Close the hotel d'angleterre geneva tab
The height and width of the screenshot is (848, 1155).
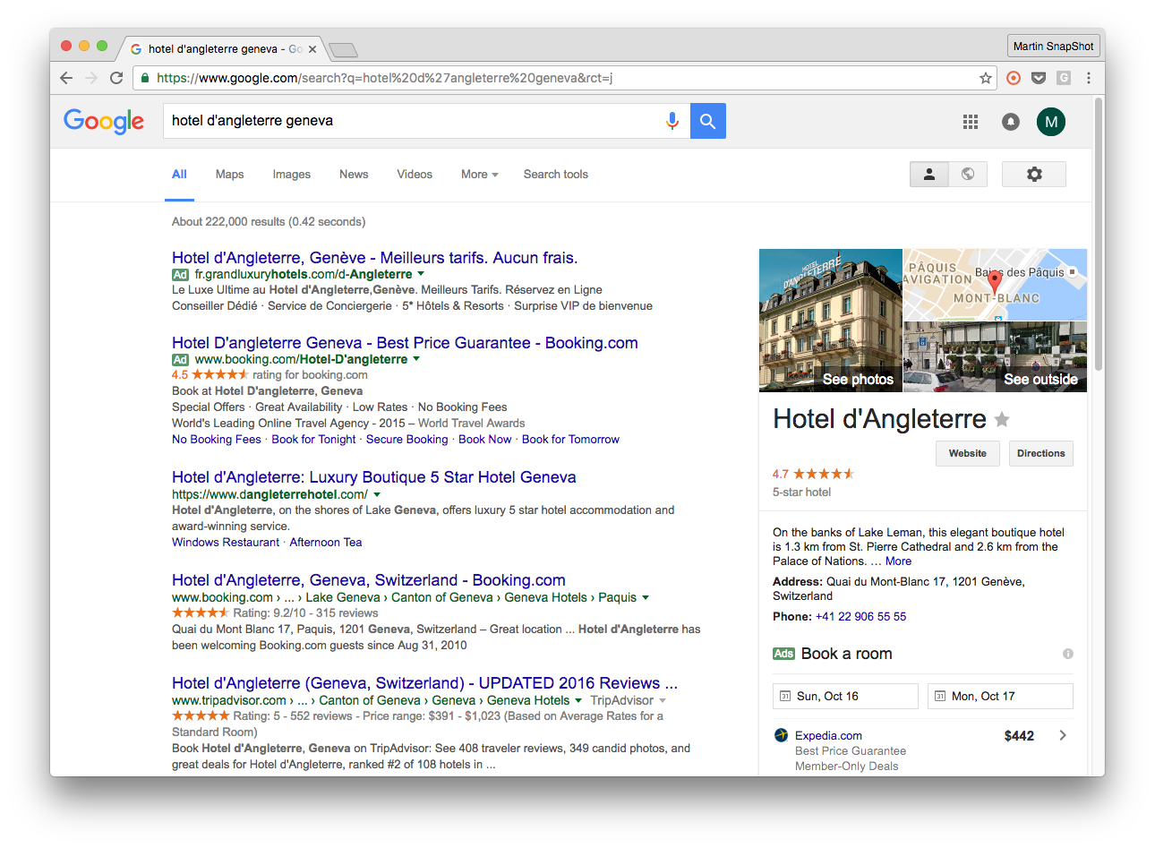(x=312, y=49)
